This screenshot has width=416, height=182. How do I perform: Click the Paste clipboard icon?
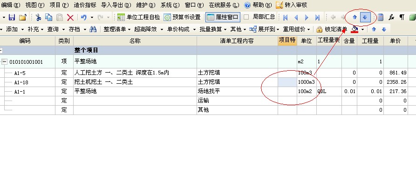[x=60, y=18]
